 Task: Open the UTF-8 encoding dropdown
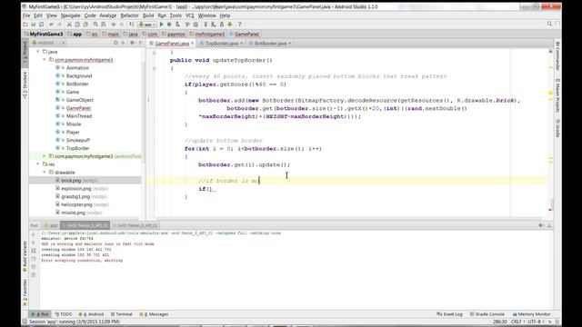[x=537, y=322]
